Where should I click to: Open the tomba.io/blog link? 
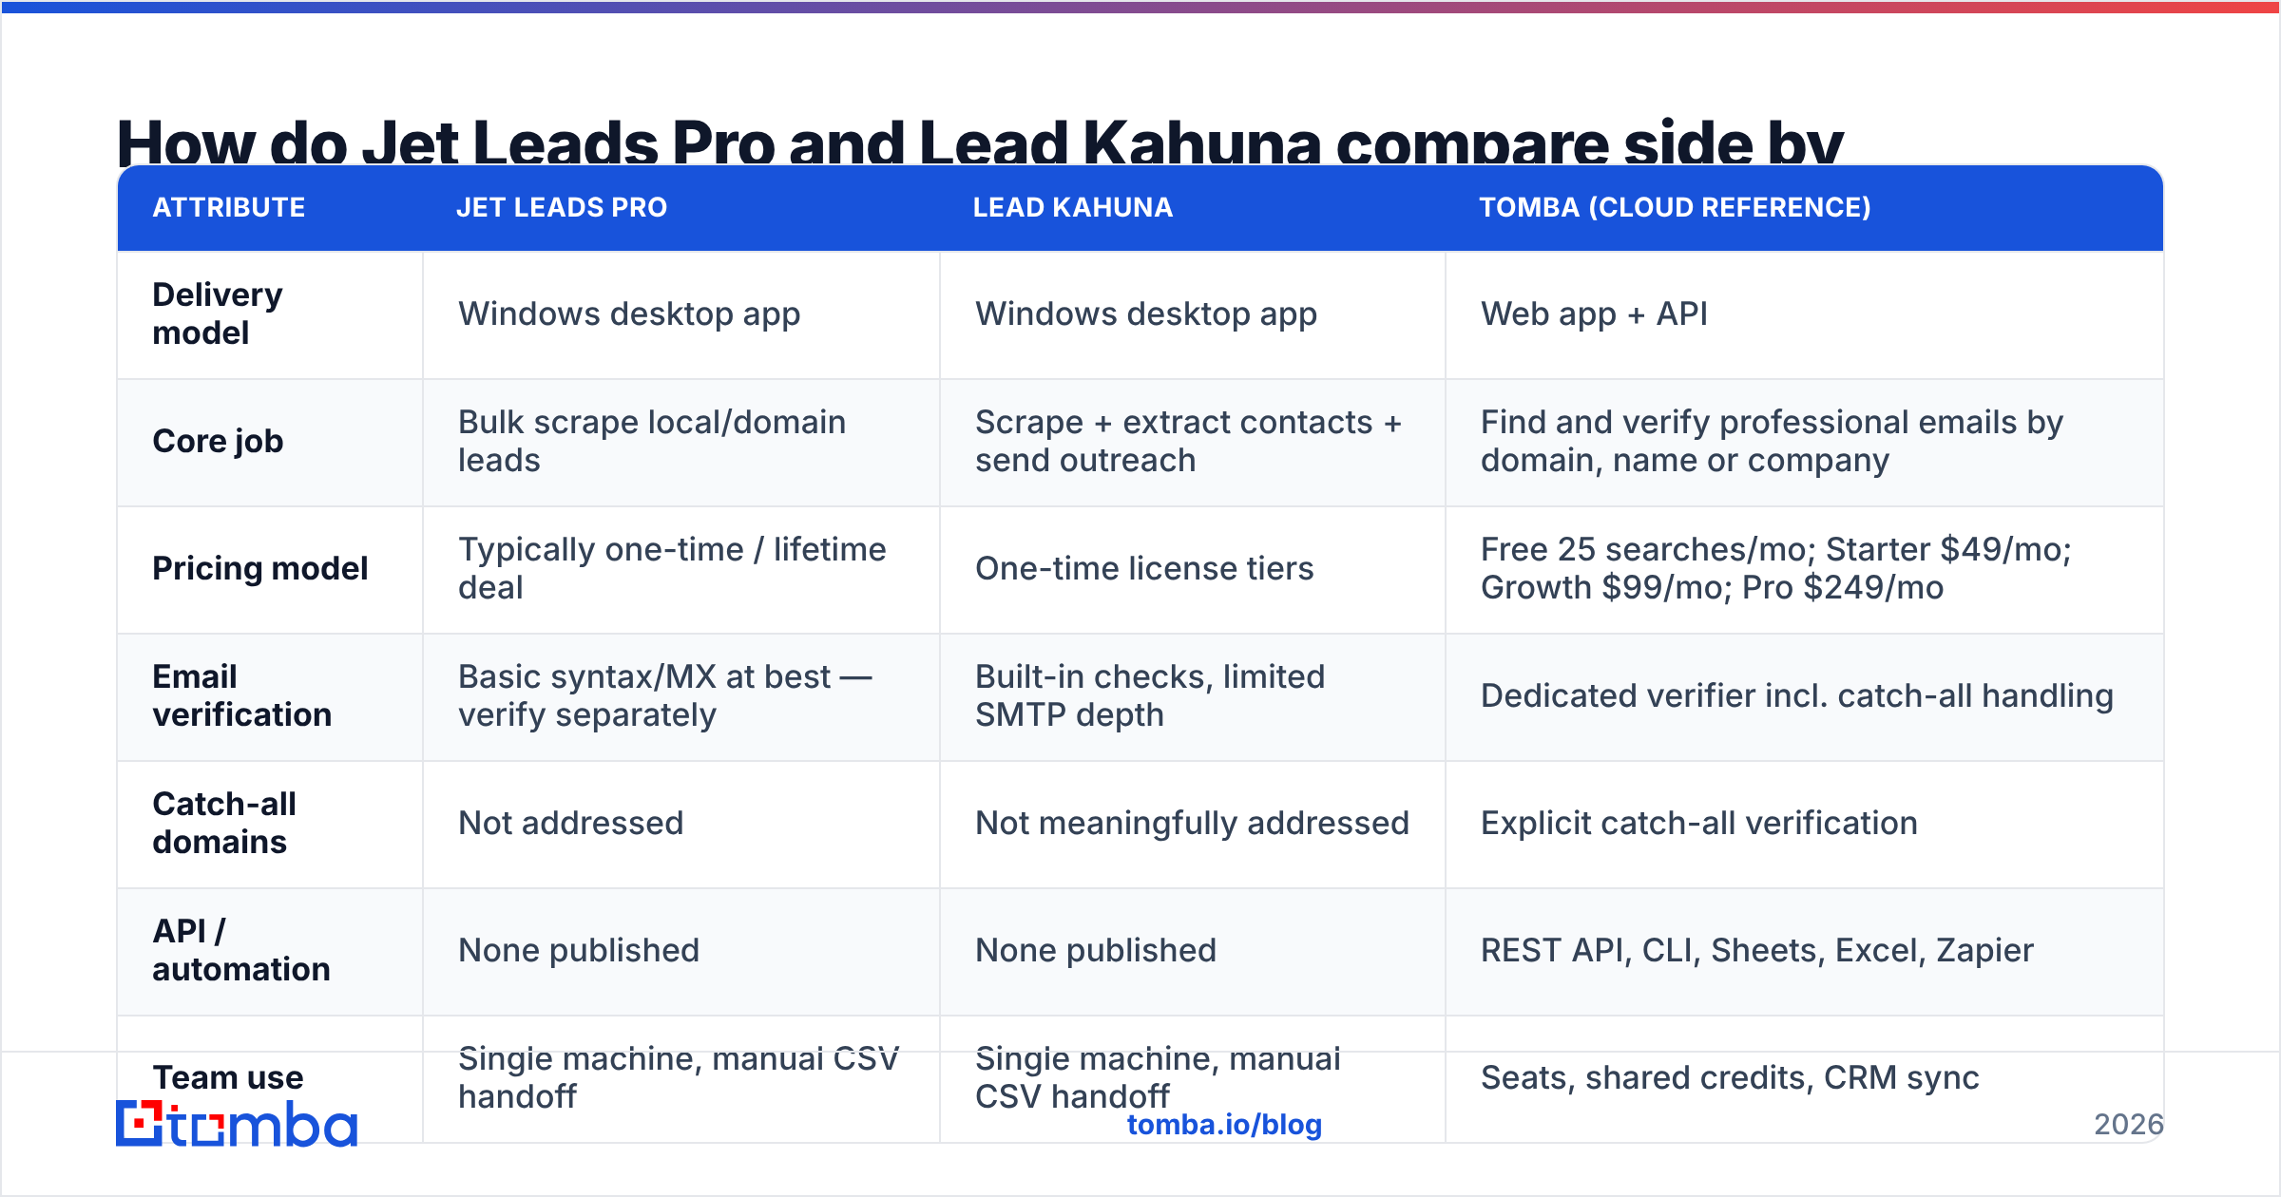click(1224, 1125)
